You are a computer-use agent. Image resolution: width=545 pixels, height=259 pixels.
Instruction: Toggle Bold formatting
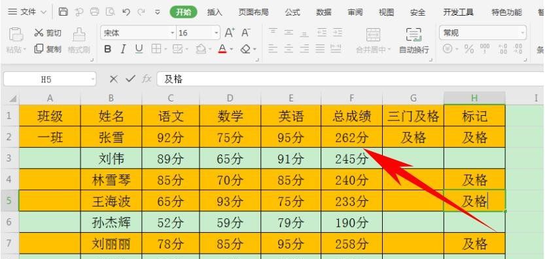(x=108, y=49)
